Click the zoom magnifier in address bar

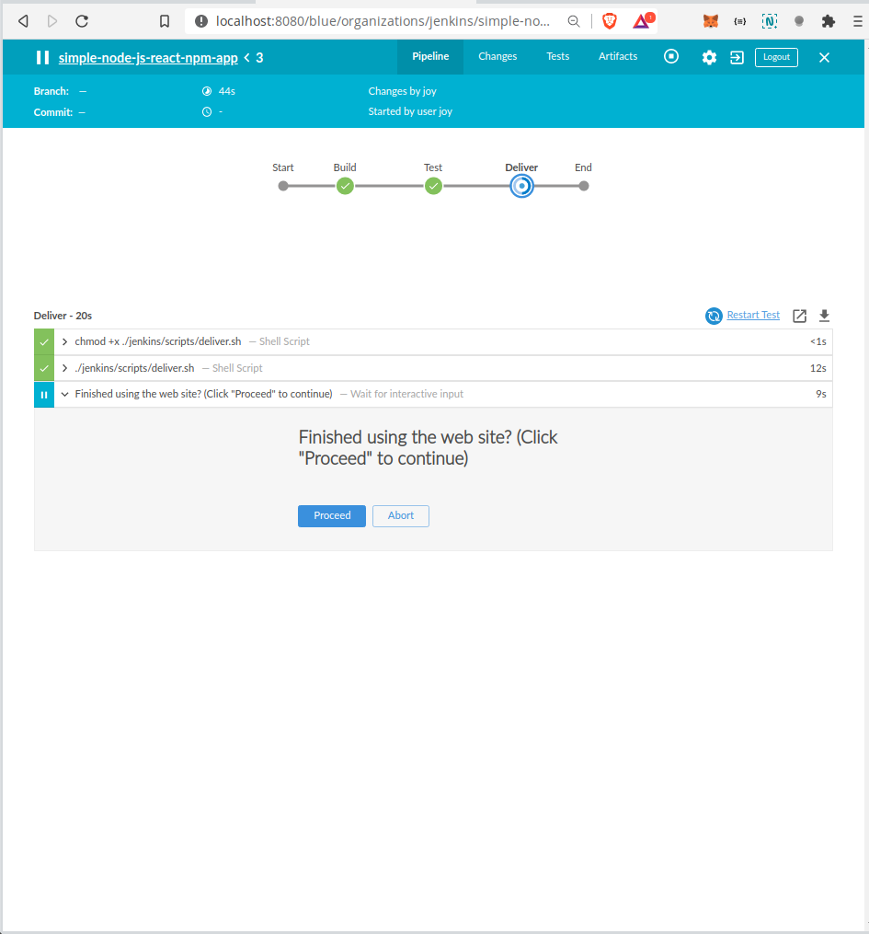574,21
